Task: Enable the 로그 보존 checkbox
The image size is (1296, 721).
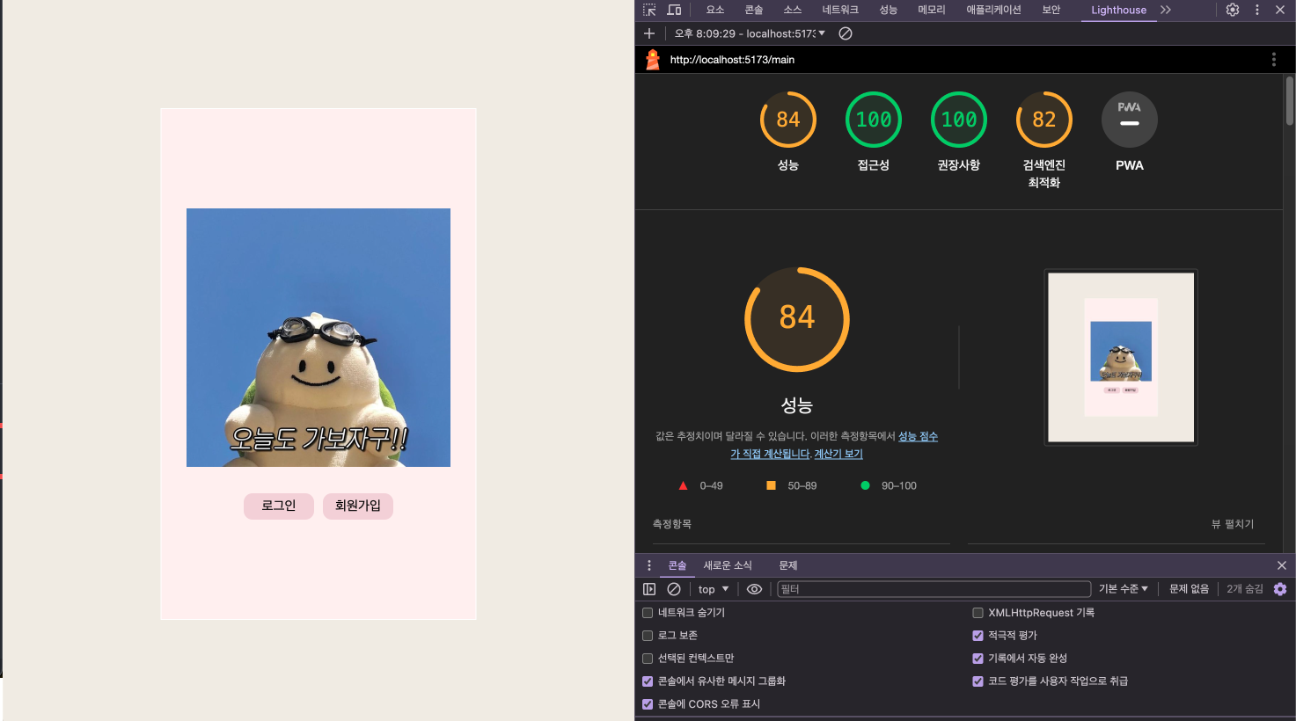Action: point(648,636)
